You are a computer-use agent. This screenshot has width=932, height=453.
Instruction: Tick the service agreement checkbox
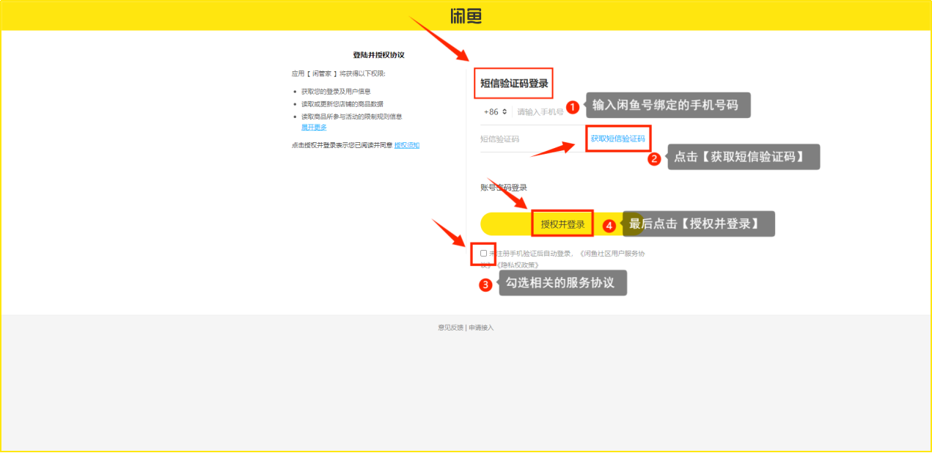(x=483, y=253)
